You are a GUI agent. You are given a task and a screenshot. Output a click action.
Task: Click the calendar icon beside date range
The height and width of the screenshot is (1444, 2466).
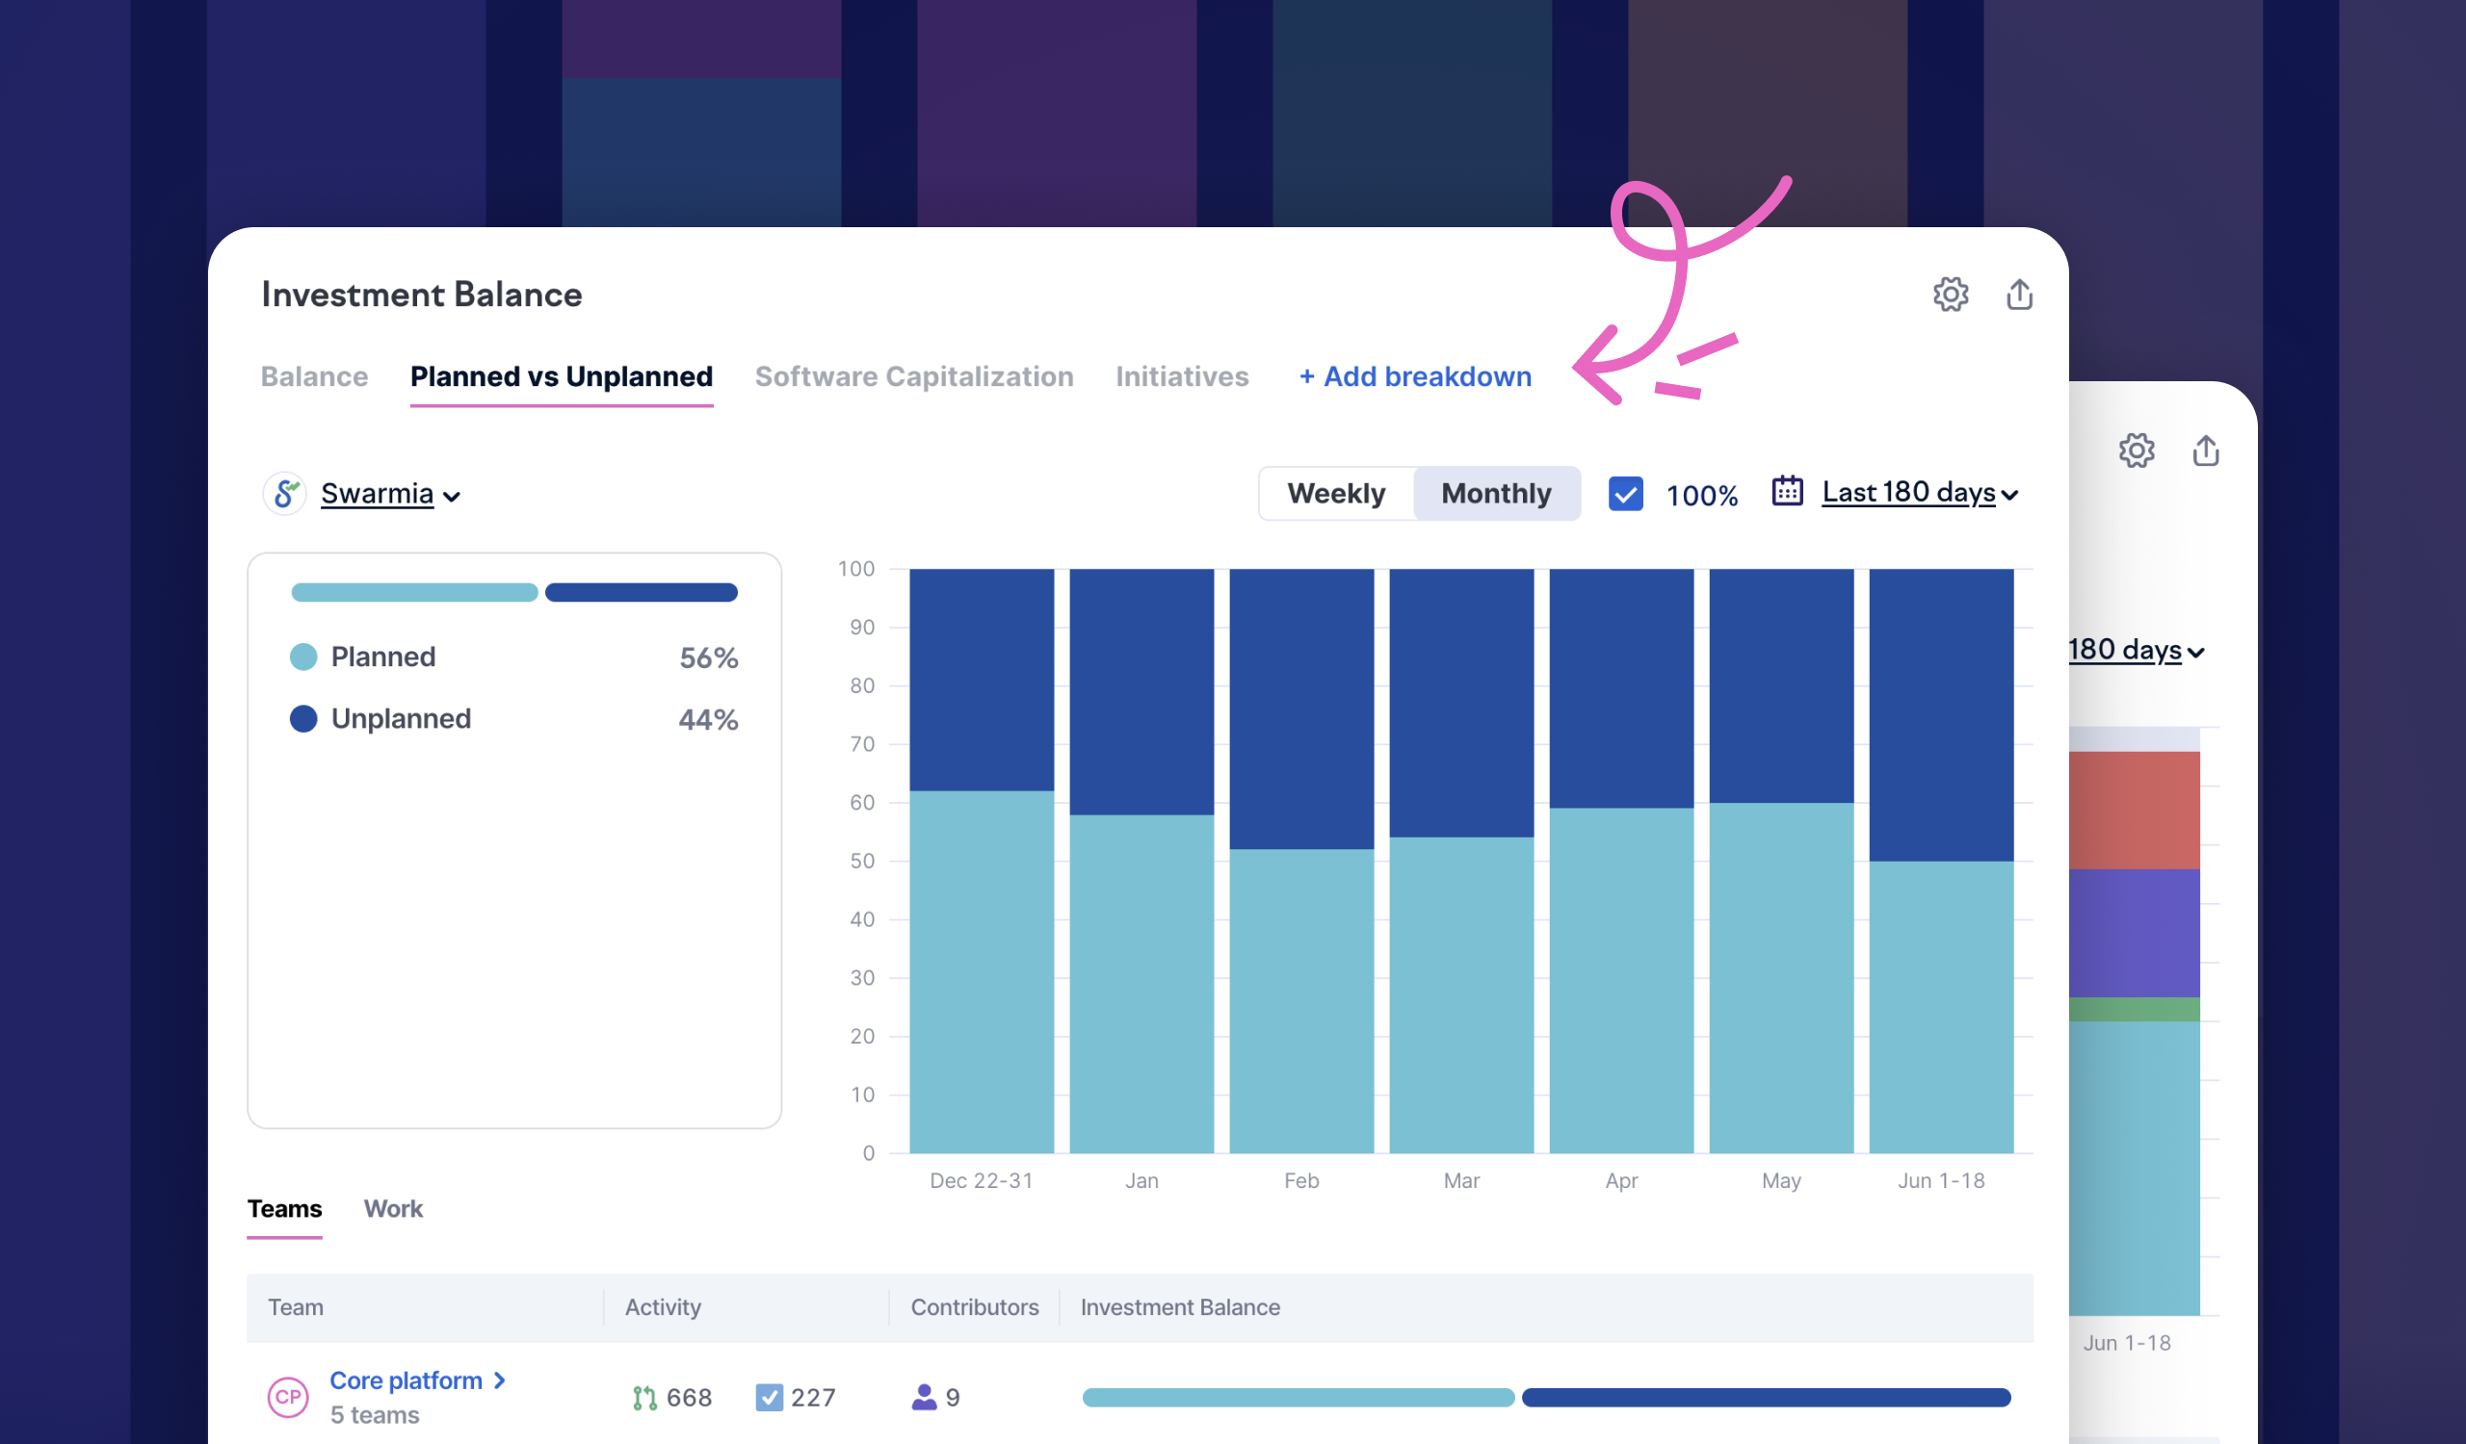click(1787, 491)
